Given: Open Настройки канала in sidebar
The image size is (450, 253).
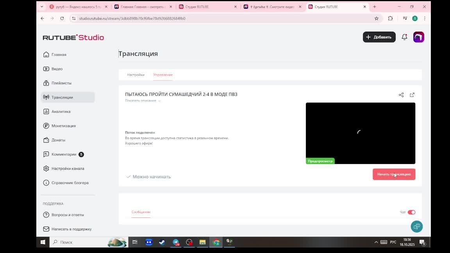Looking at the screenshot, I should pos(68,168).
